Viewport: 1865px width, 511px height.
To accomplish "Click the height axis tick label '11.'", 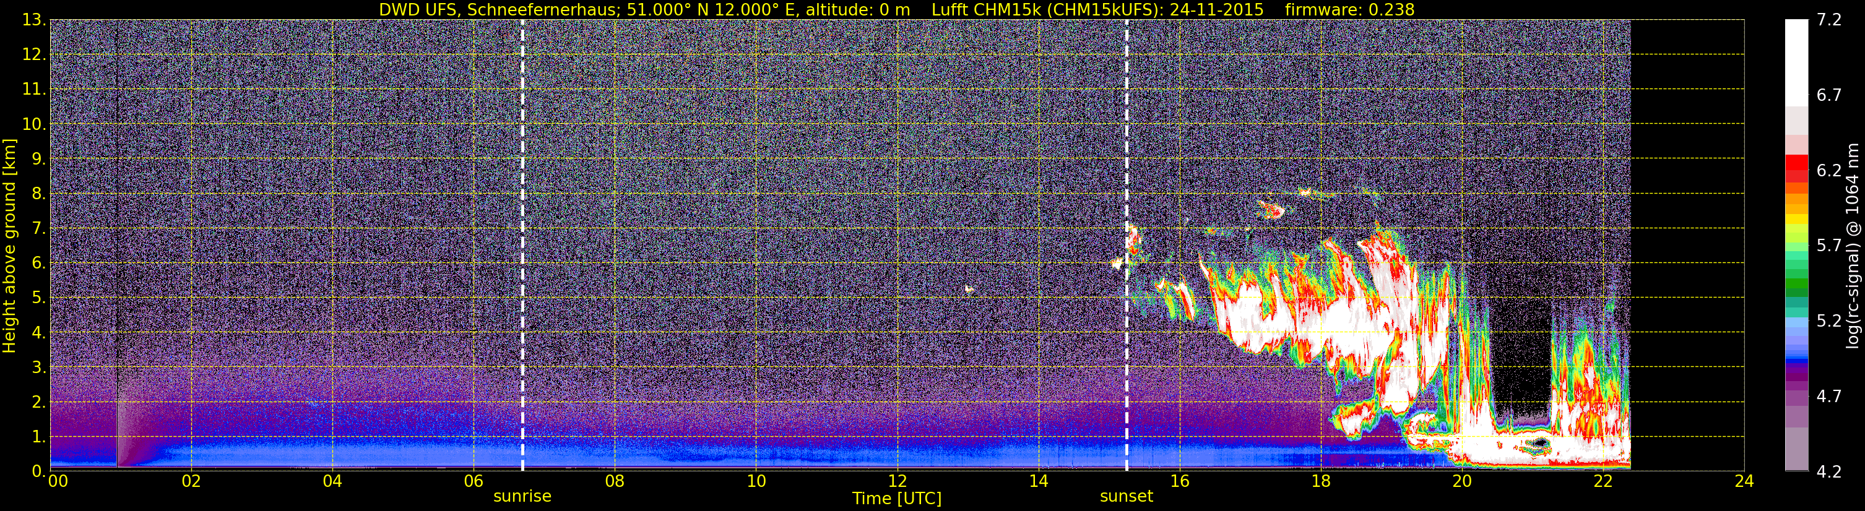I will pos(35,90).
